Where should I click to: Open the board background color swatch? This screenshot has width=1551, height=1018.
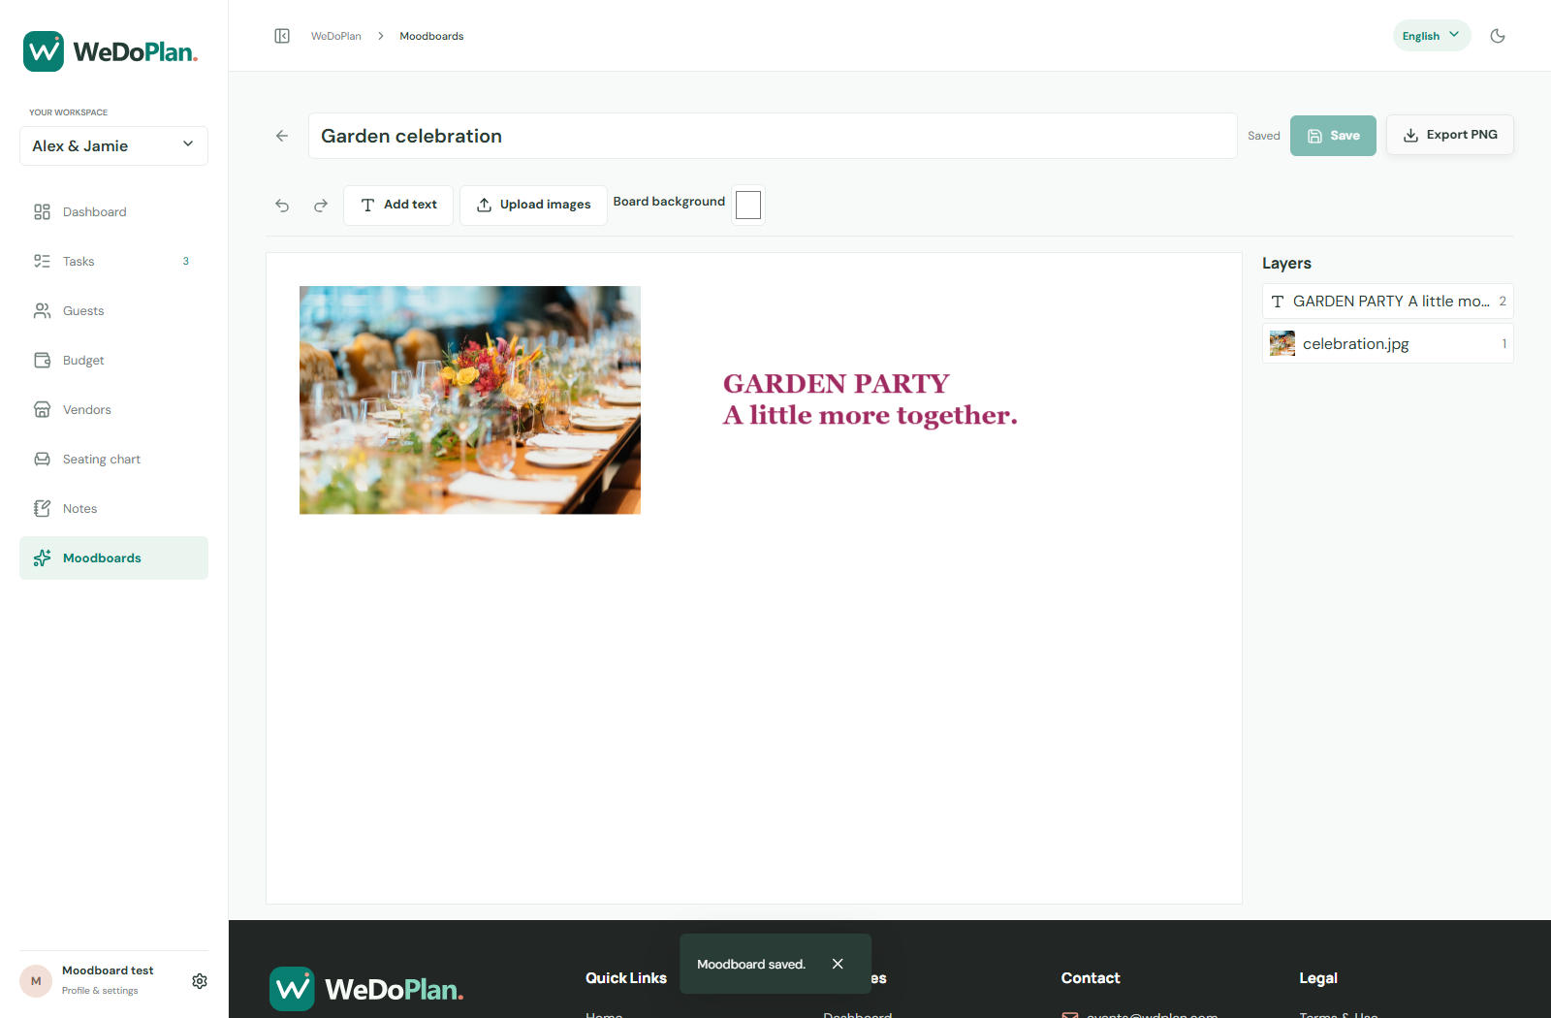(748, 205)
